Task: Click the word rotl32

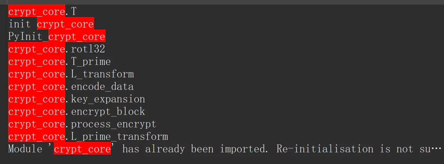Action: point(88,49)
